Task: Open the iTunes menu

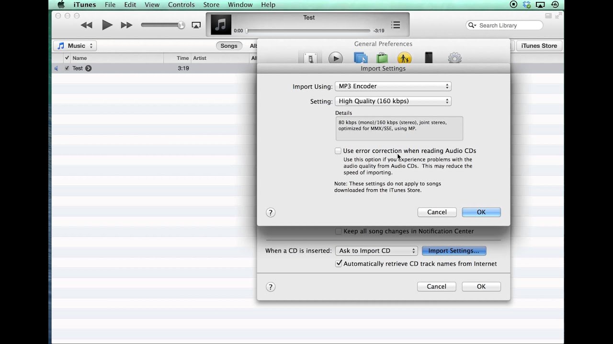Action: pyautogui.click(x=85, y=5)
